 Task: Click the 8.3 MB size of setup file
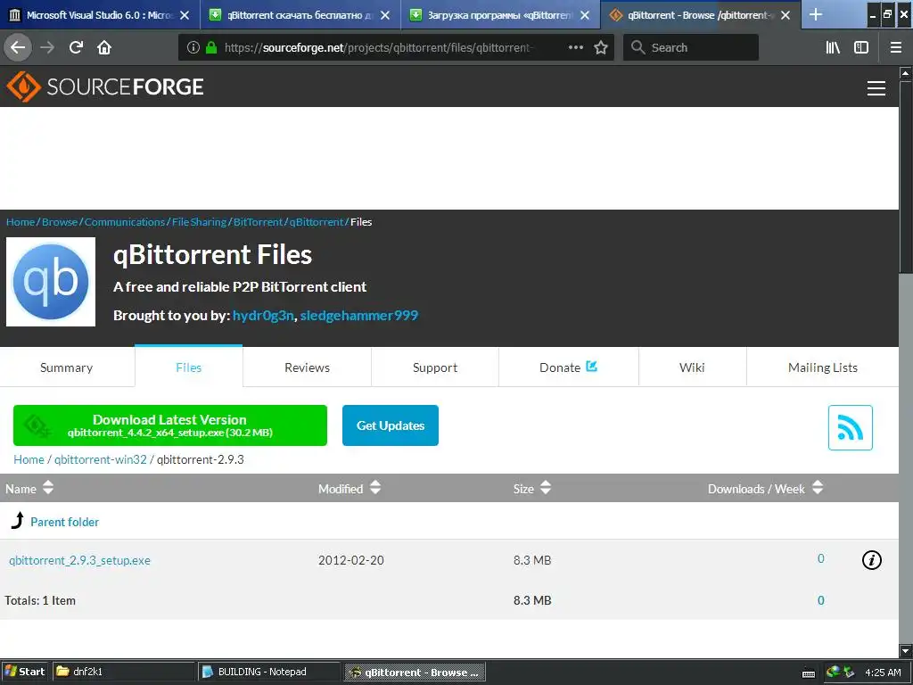pyautogui.click(x=532, y=560)
